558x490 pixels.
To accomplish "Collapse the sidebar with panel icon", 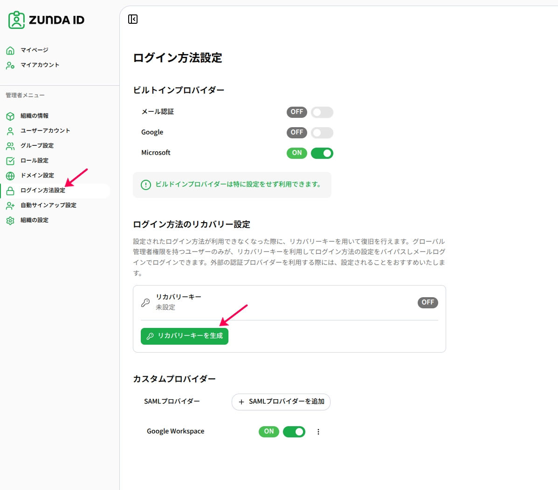I will (x=133, y=19).
